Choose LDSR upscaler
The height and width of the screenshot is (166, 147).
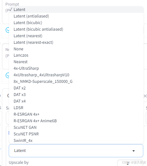coord(76,108)
